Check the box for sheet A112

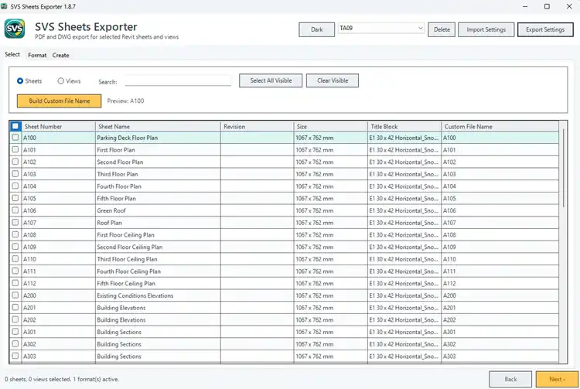click(x=15, y=283)
